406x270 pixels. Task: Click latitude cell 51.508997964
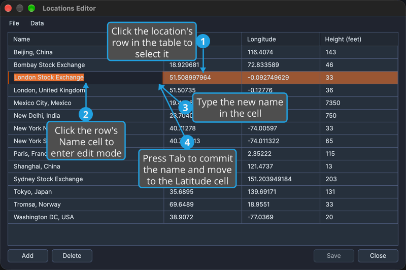pos(203,78)
